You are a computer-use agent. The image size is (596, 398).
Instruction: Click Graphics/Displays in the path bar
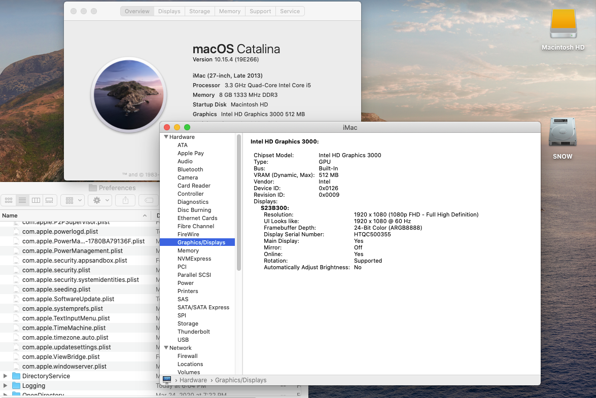coord(240,380)
